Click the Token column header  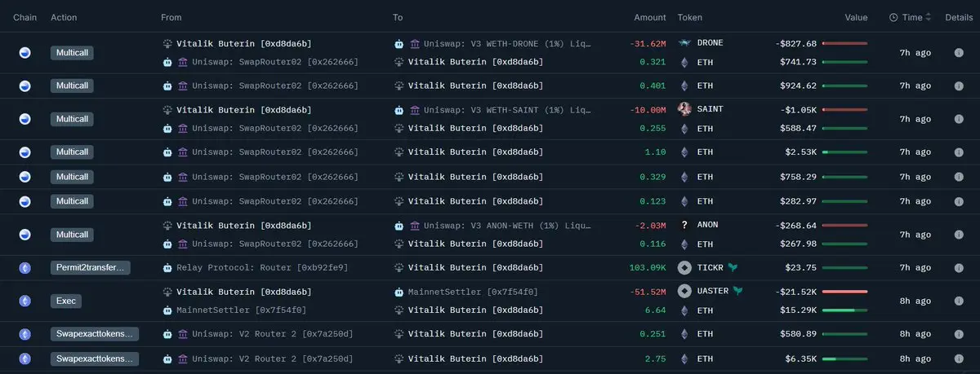(689, 17)
